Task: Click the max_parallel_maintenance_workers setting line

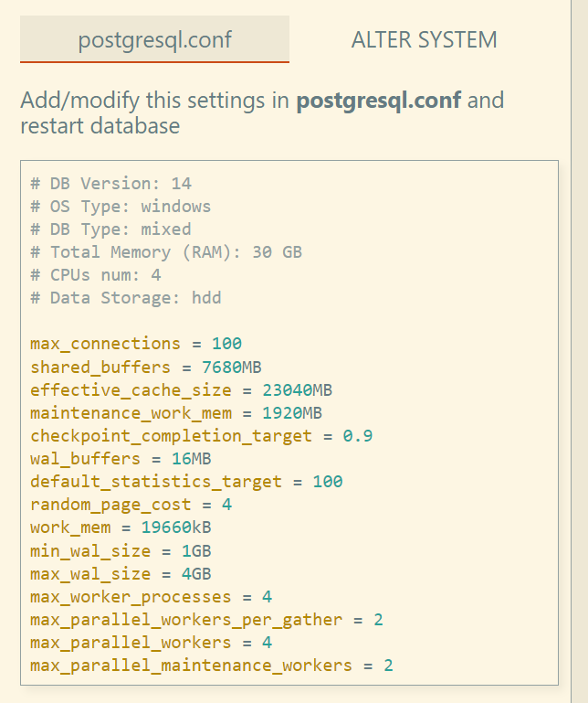Action: (x=211, y=666)
